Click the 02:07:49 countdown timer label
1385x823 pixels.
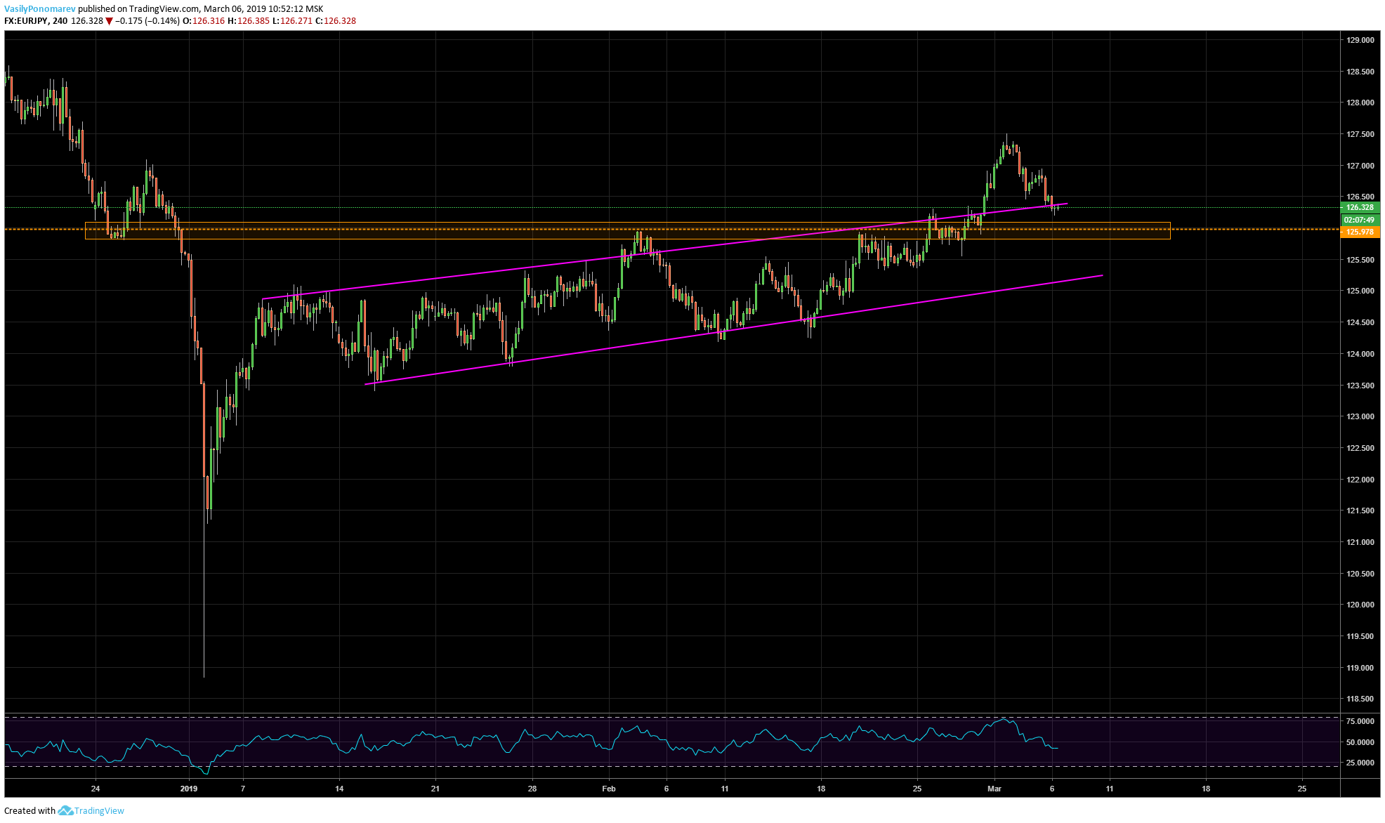pyautogui.click(x=1360, y=220)
